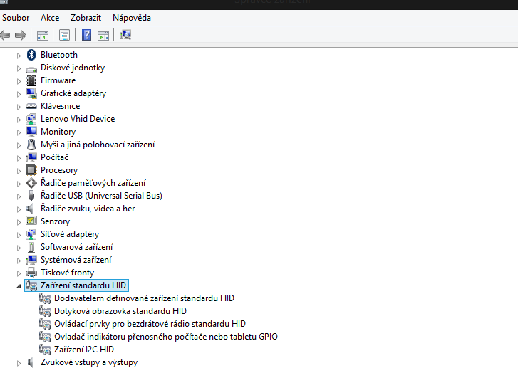Select Ovladač indikátoru přenosného počítače GPIO
Viewport: 518px width, 378px height.
[166, 337]
